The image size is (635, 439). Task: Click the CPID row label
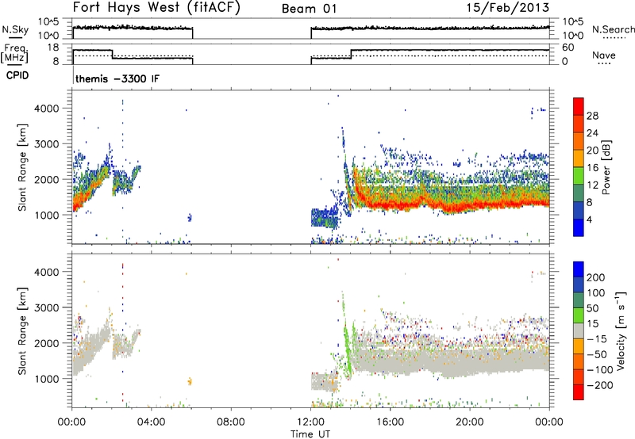[17, 75]
